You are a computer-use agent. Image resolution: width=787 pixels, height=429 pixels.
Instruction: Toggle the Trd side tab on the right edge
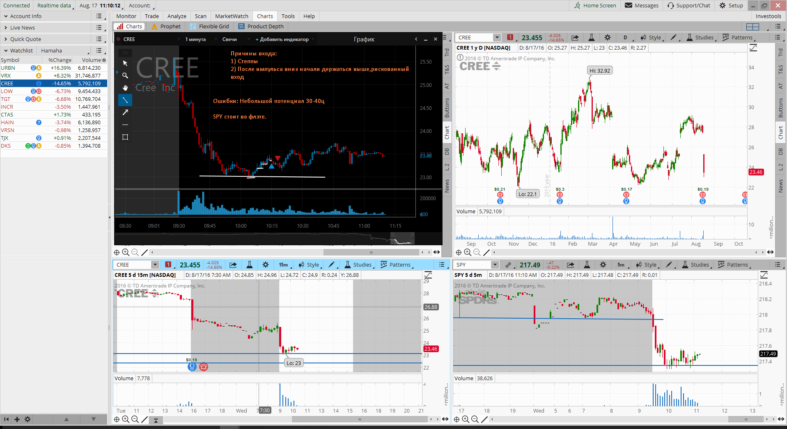pyautogui.click(x=781, y=52)
